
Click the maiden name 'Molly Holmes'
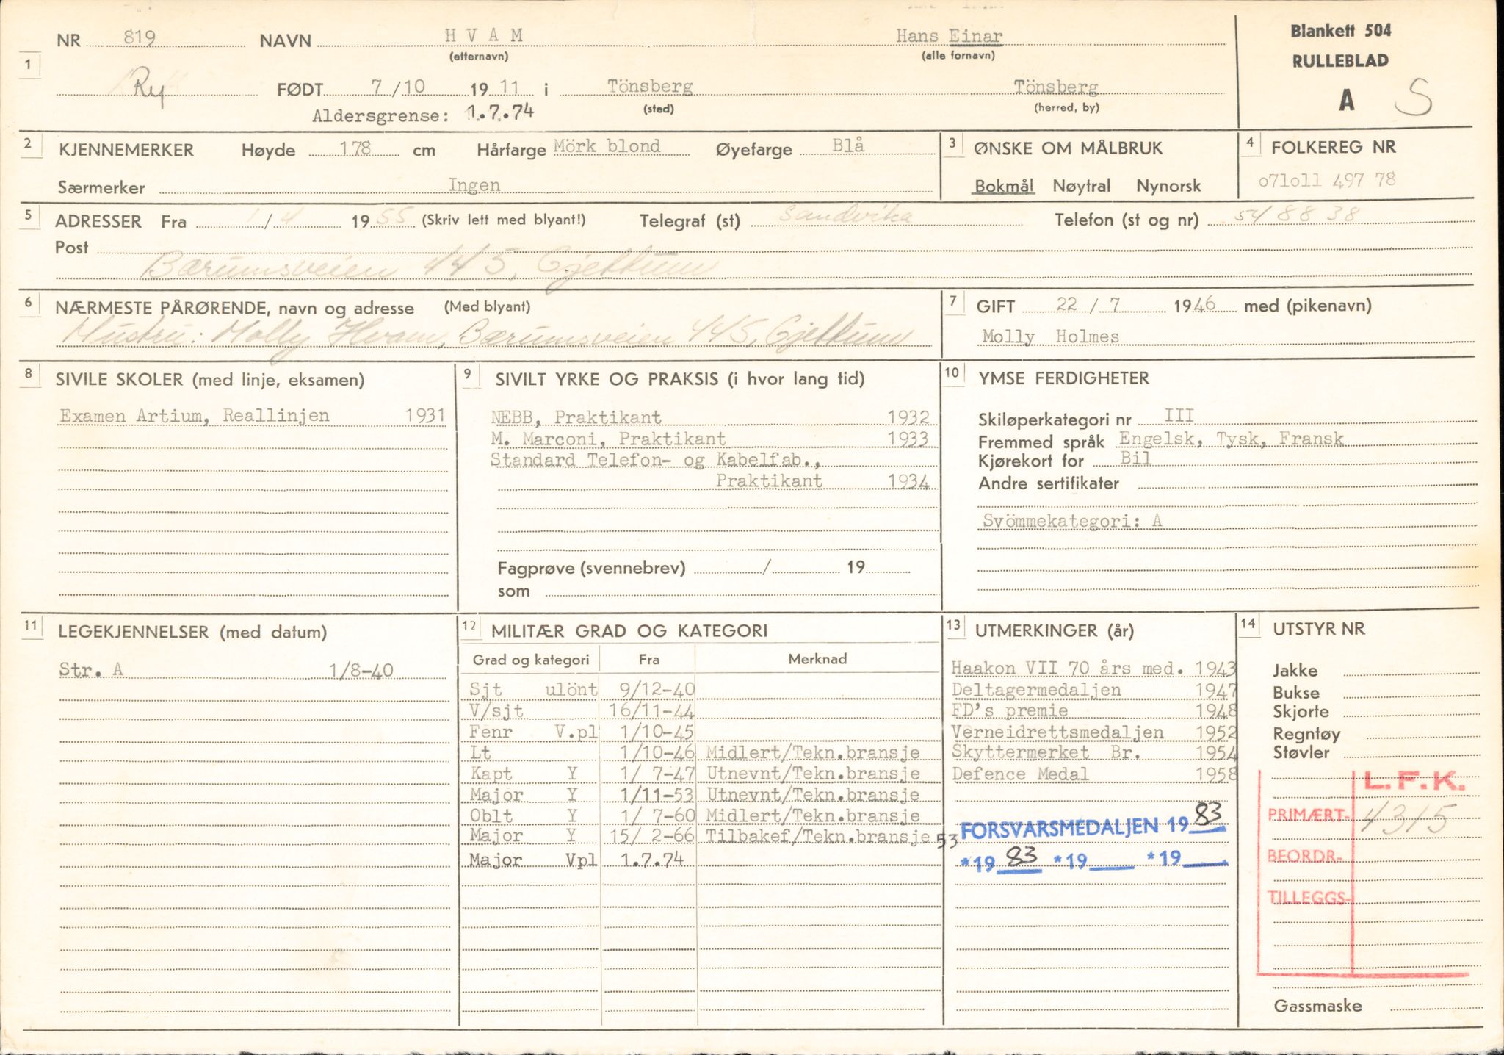pyautogui.click(x=1050, y=337)
